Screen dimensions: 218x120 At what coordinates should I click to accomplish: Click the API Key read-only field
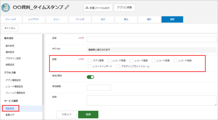(x=152, y=50)
